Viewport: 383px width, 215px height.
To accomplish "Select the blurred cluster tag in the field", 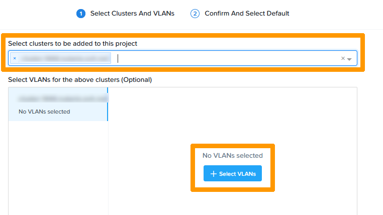I will click(x=63, y=58).
